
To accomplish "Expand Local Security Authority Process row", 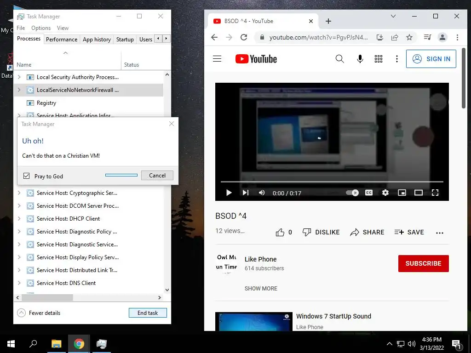I will 19,77.
